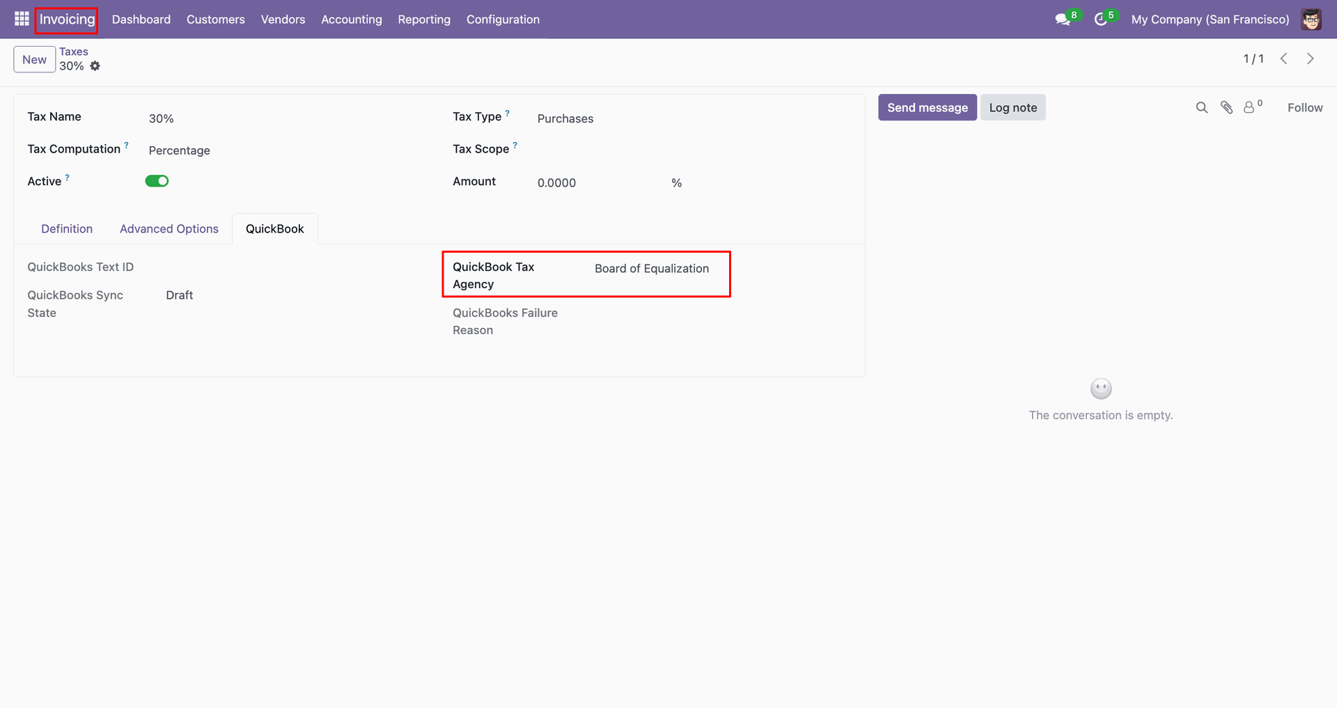Image resolution: width=1337 pixels, height=708 pixels.
Task: Toggle the Active switch off
Action: pyautogui.click(x=157, y=181)
